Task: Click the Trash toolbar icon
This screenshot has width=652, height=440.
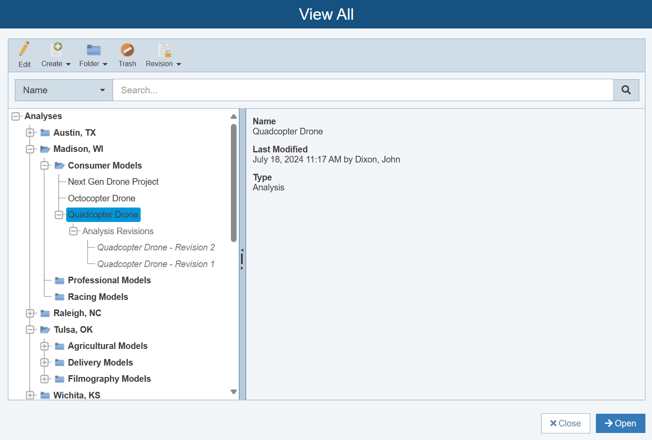Action: click(127, 50)
